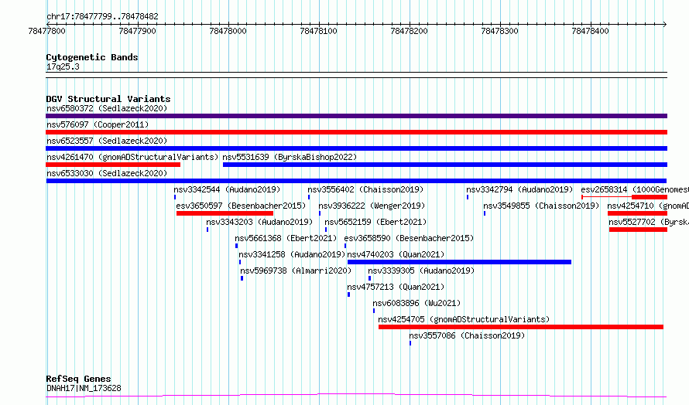Screen dimensions: 689x405
Task: Open esv2658314 (1000Genomes) label
Action: 635,189
